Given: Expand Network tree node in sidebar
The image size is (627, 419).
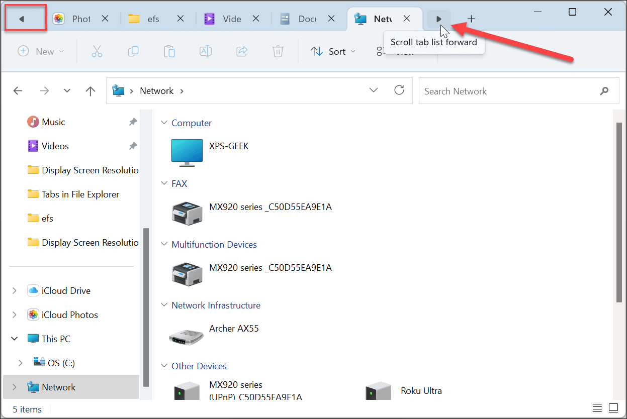Looking at the screenshot, I should pos(15,387).
